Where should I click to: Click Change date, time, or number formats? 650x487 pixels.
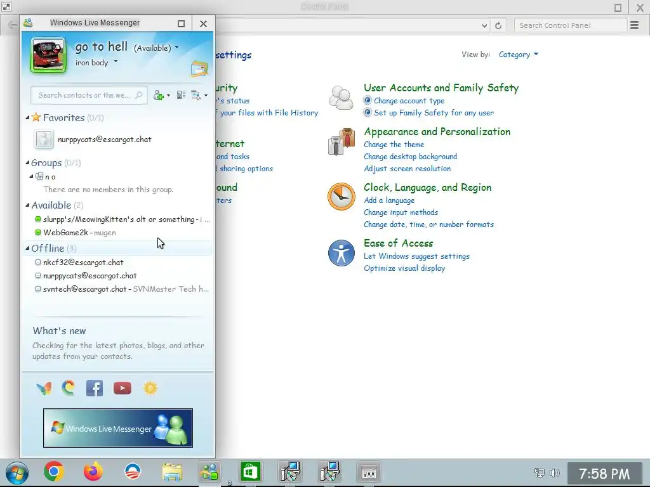point(428,224)
